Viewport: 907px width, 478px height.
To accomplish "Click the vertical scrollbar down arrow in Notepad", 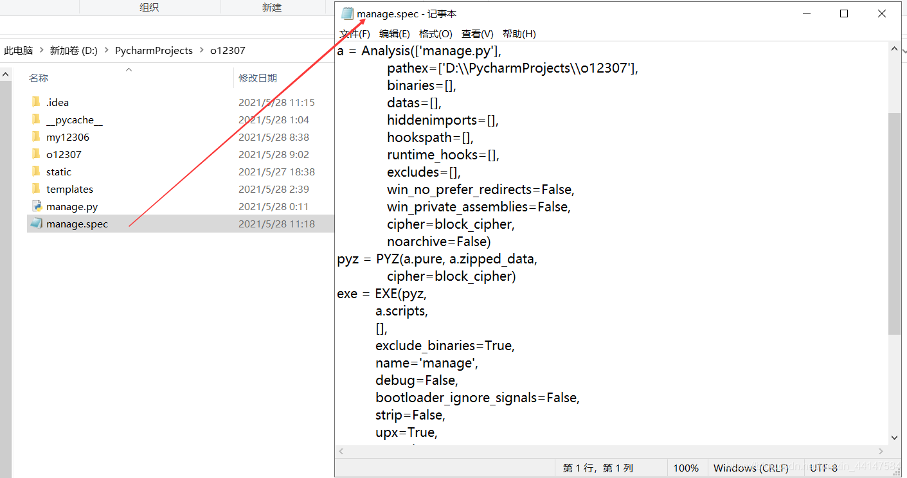I will pos(895,439).
